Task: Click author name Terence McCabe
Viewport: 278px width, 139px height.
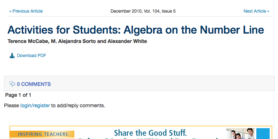Action: (x=28, y=41)
